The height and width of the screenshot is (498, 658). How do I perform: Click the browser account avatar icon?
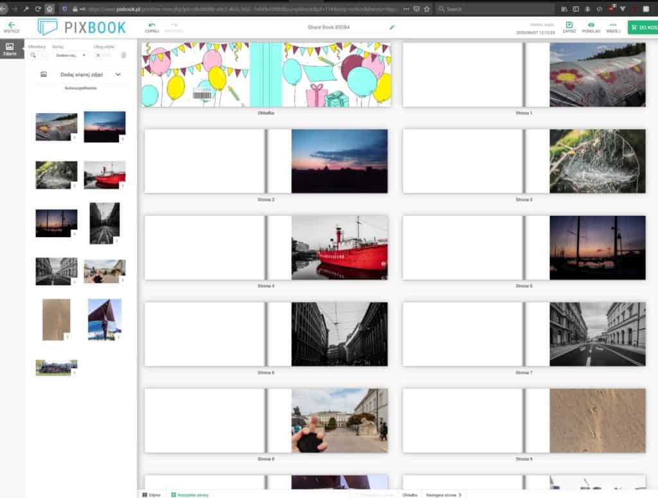[x=587, y=9]
